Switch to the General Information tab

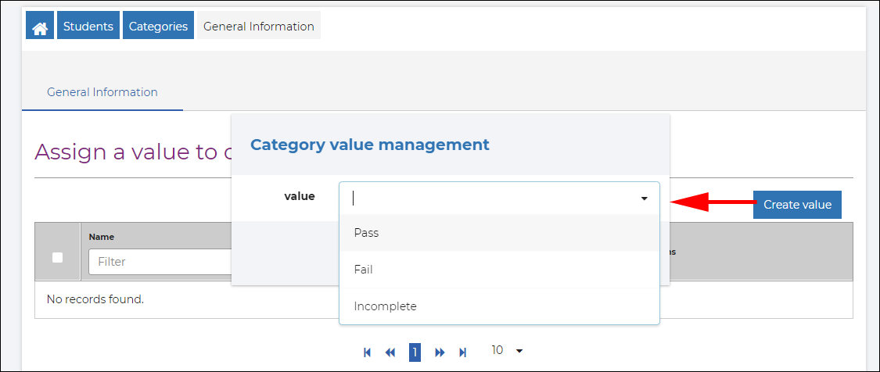pyautogui.click(x=102, y=92)
